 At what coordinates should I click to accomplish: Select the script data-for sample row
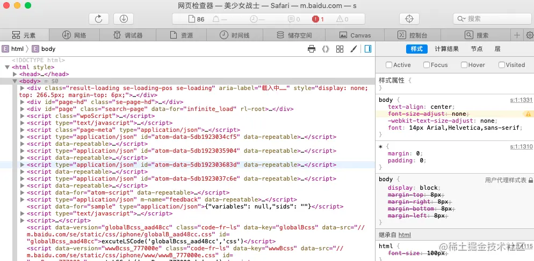(x=185, y=207)
